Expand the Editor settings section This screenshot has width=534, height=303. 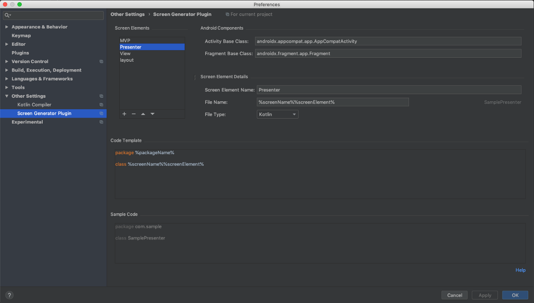7,44
